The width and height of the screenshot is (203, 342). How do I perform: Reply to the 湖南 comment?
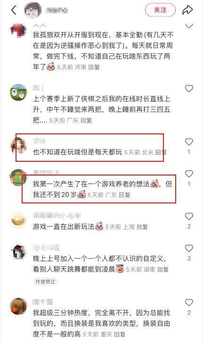click(163, 270)
